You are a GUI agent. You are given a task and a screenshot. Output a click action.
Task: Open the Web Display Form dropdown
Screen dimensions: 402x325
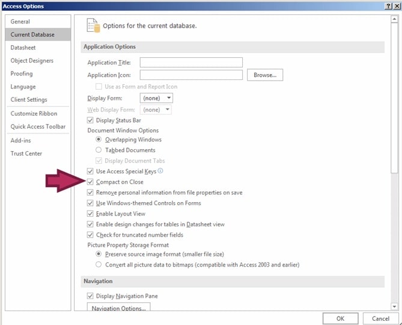[x=156, y=110]
